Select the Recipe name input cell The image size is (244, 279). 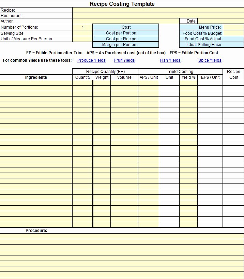pos(158,10)
